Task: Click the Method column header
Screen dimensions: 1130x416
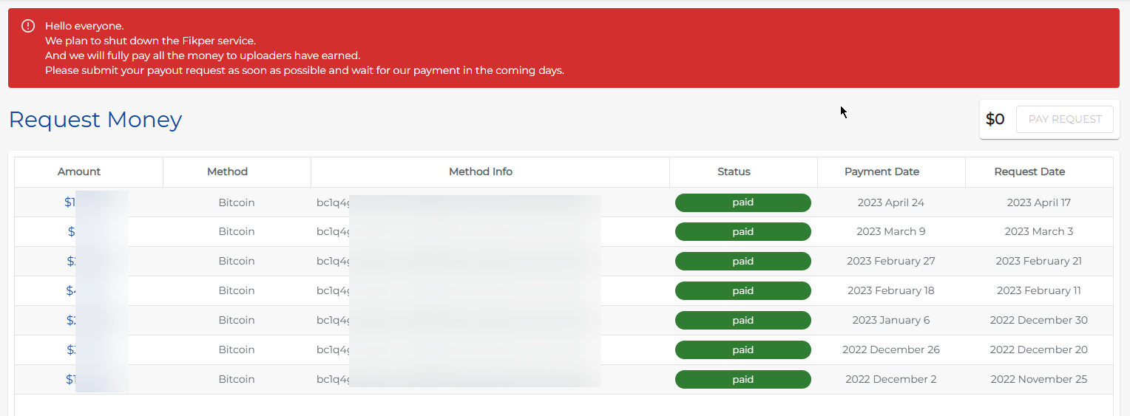Action: [x=227, y=171]
